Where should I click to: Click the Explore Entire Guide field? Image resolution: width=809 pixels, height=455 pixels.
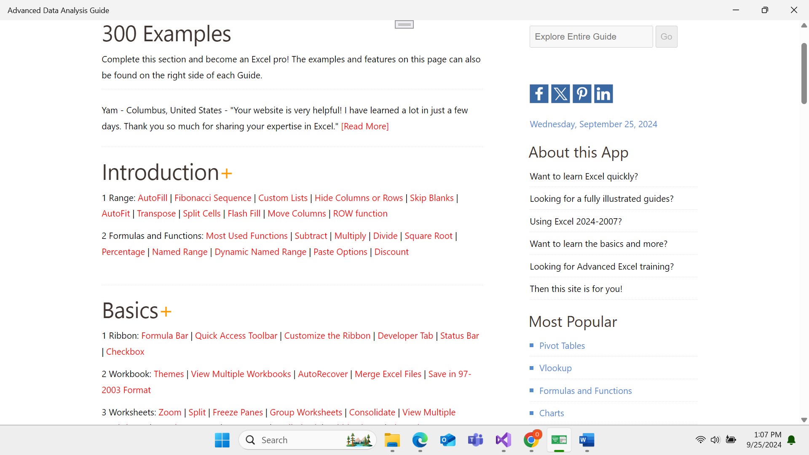point(591,37)
